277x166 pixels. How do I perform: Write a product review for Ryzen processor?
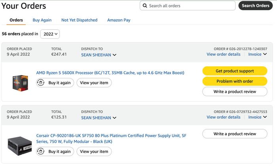[x=235, y=91]
